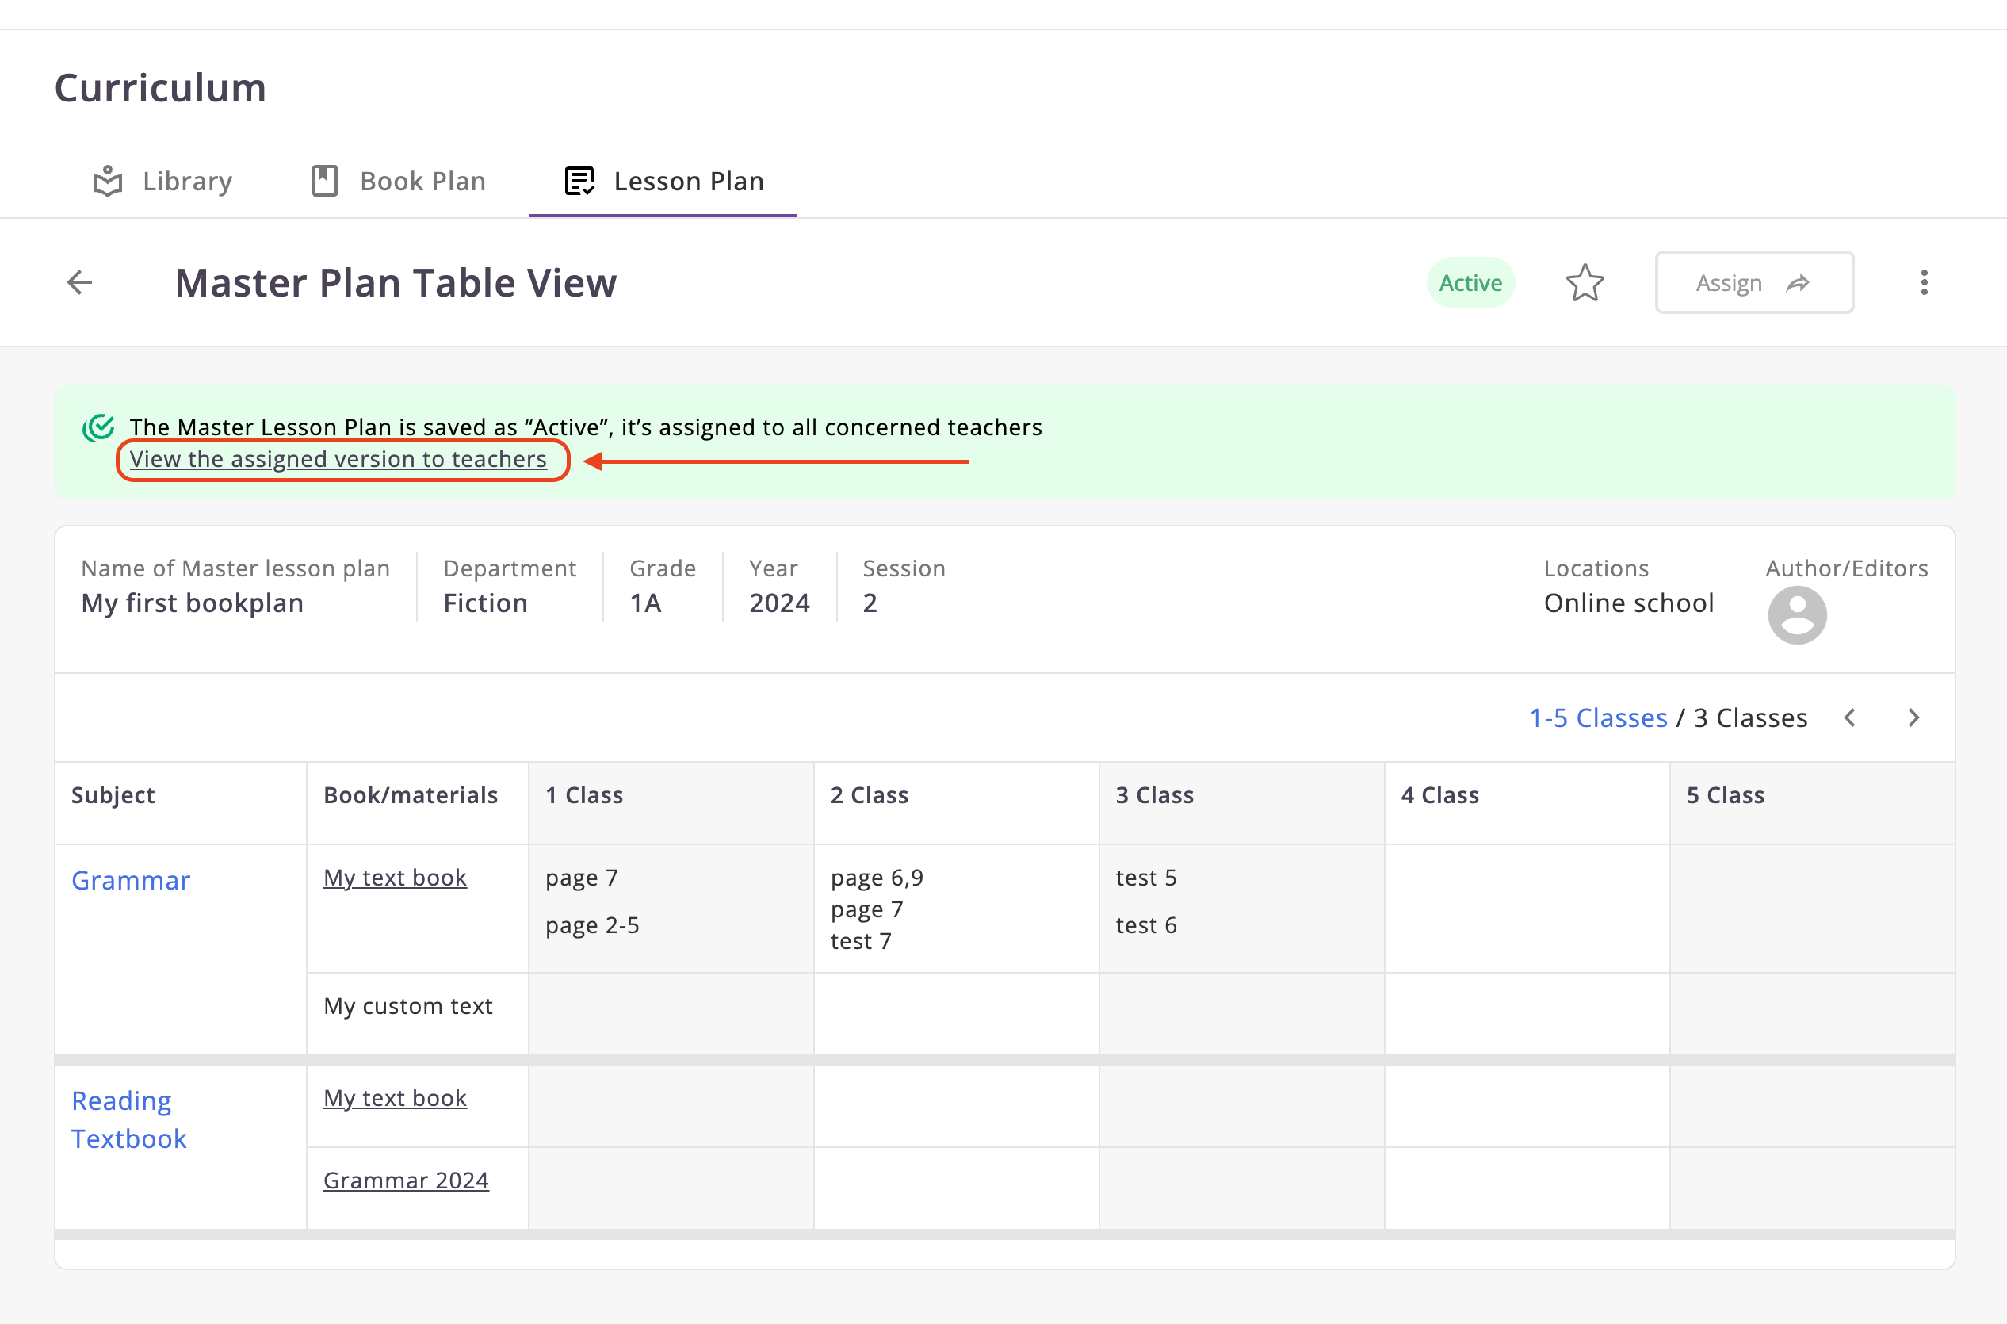The width and height of the screenshot is (2007, 1324).
Task: Go to the previous classes page chevron
Action: coord(1850,717)
